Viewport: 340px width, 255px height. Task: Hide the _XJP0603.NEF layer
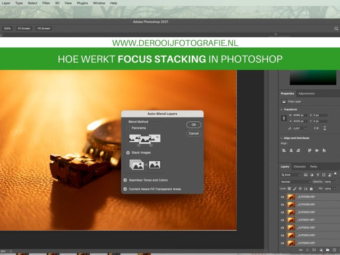pyautogui.click(x=282, y=235)
